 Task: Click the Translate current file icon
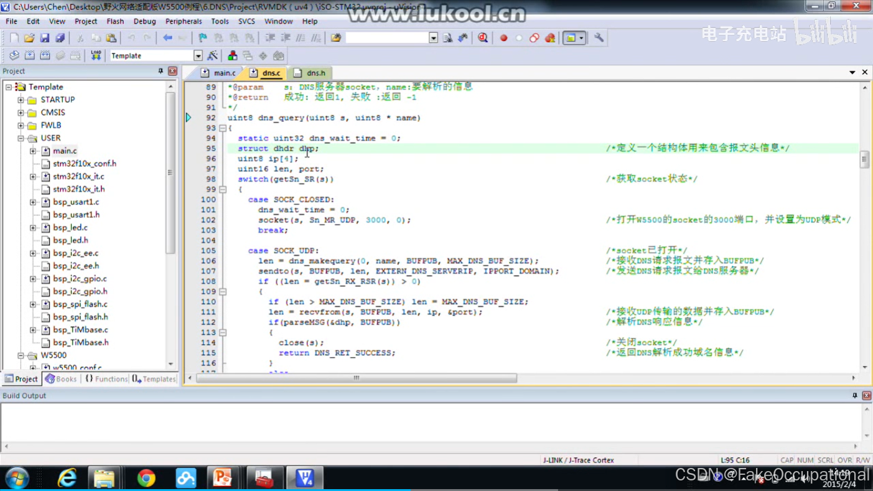[14, 56]
